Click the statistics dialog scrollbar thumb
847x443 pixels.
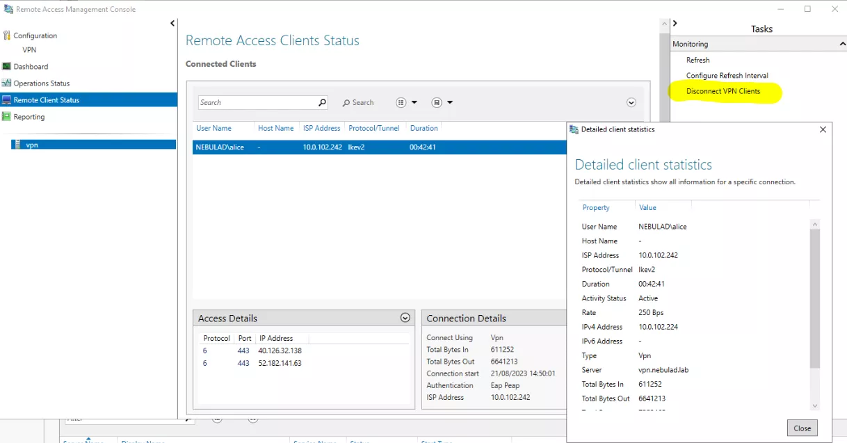pyautogui.click(x=815, y=298)
